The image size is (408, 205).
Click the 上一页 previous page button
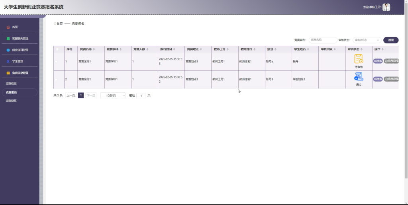tap(71, 96)
